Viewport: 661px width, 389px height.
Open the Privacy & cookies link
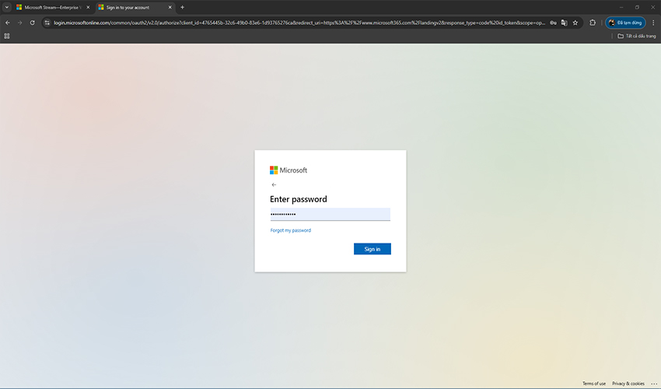(628, 384)
